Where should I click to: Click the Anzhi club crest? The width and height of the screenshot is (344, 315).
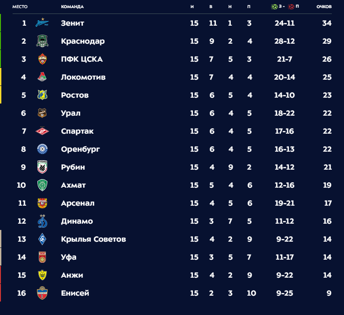(x=42, y=275)
